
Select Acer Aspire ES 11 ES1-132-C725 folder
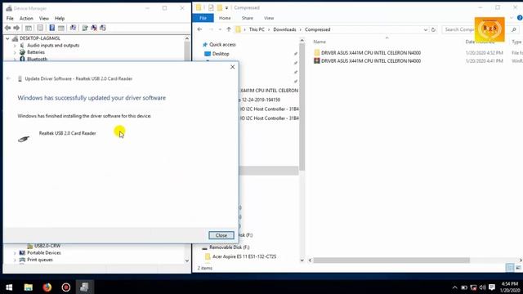point(244,256)
